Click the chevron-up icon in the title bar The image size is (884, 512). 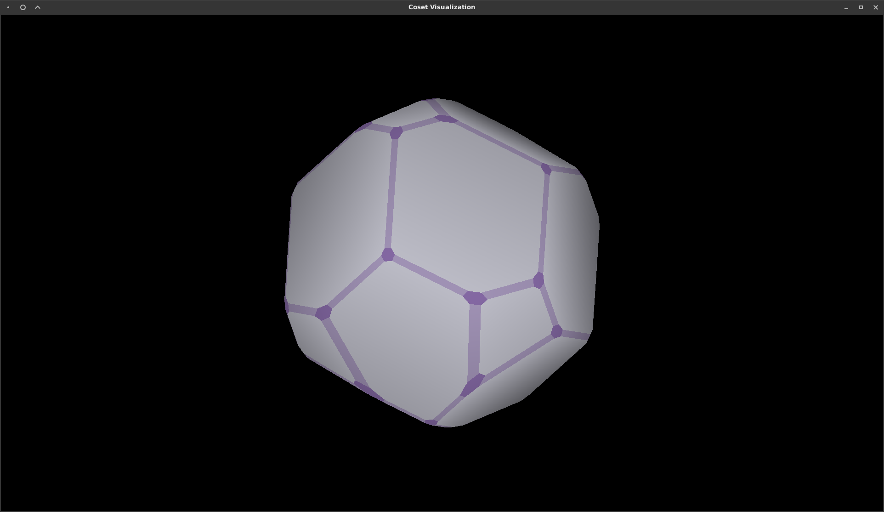(37, 7)
